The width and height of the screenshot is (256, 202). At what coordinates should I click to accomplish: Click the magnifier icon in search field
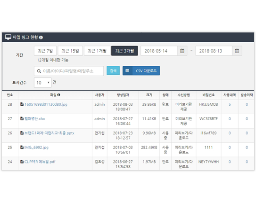(x=39, y=71)
